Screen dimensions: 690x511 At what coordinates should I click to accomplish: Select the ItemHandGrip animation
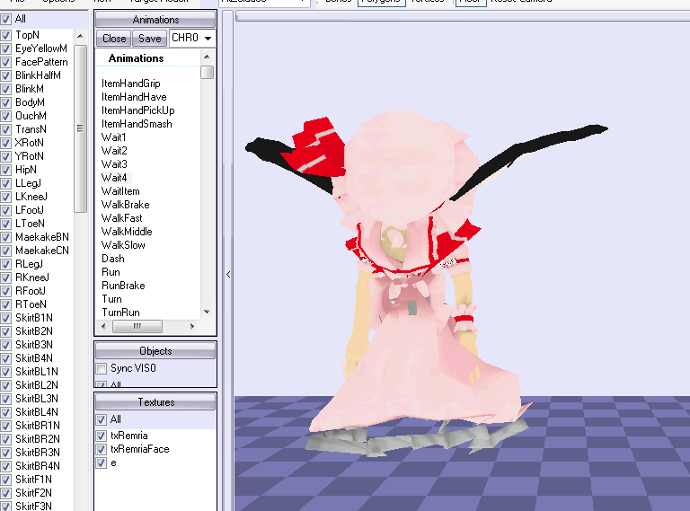(130, 84)
